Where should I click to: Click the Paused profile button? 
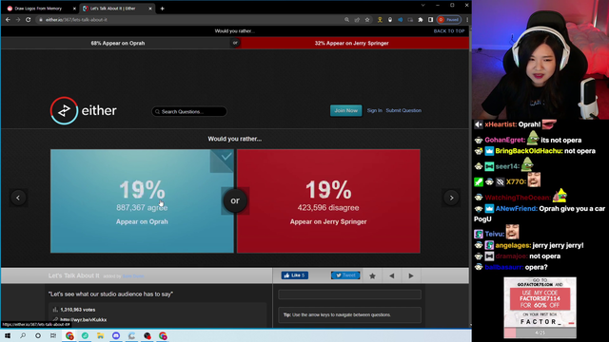(x=449, y=20)
